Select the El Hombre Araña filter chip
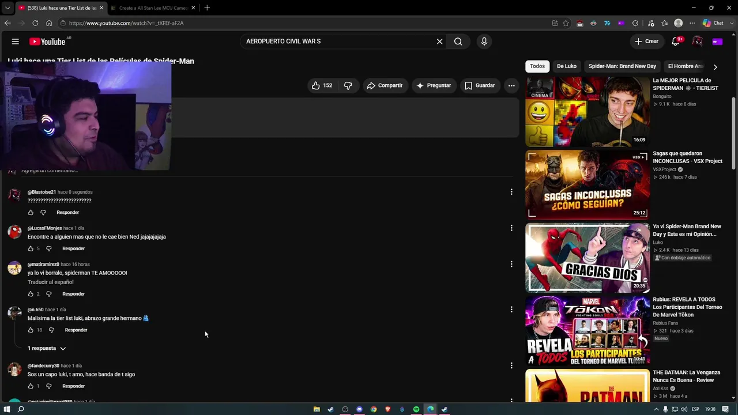Screen dimensions: 738x415 tap(686, 66)
